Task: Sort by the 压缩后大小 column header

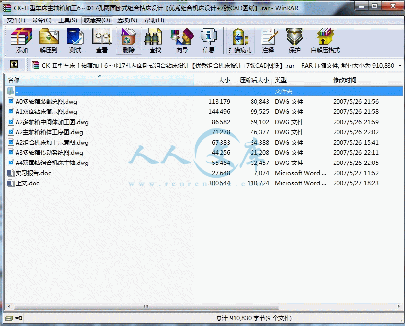Action: (253, 80)
